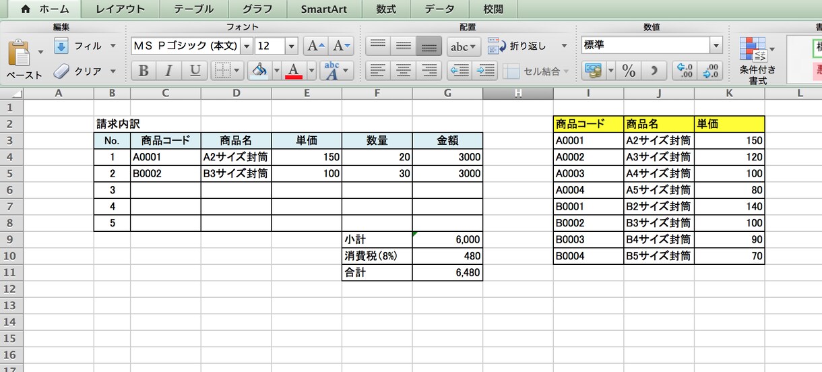The image size is (822, 372).
Task: Click the Paste clipboard icon
Action: click(x=20, y=53)
